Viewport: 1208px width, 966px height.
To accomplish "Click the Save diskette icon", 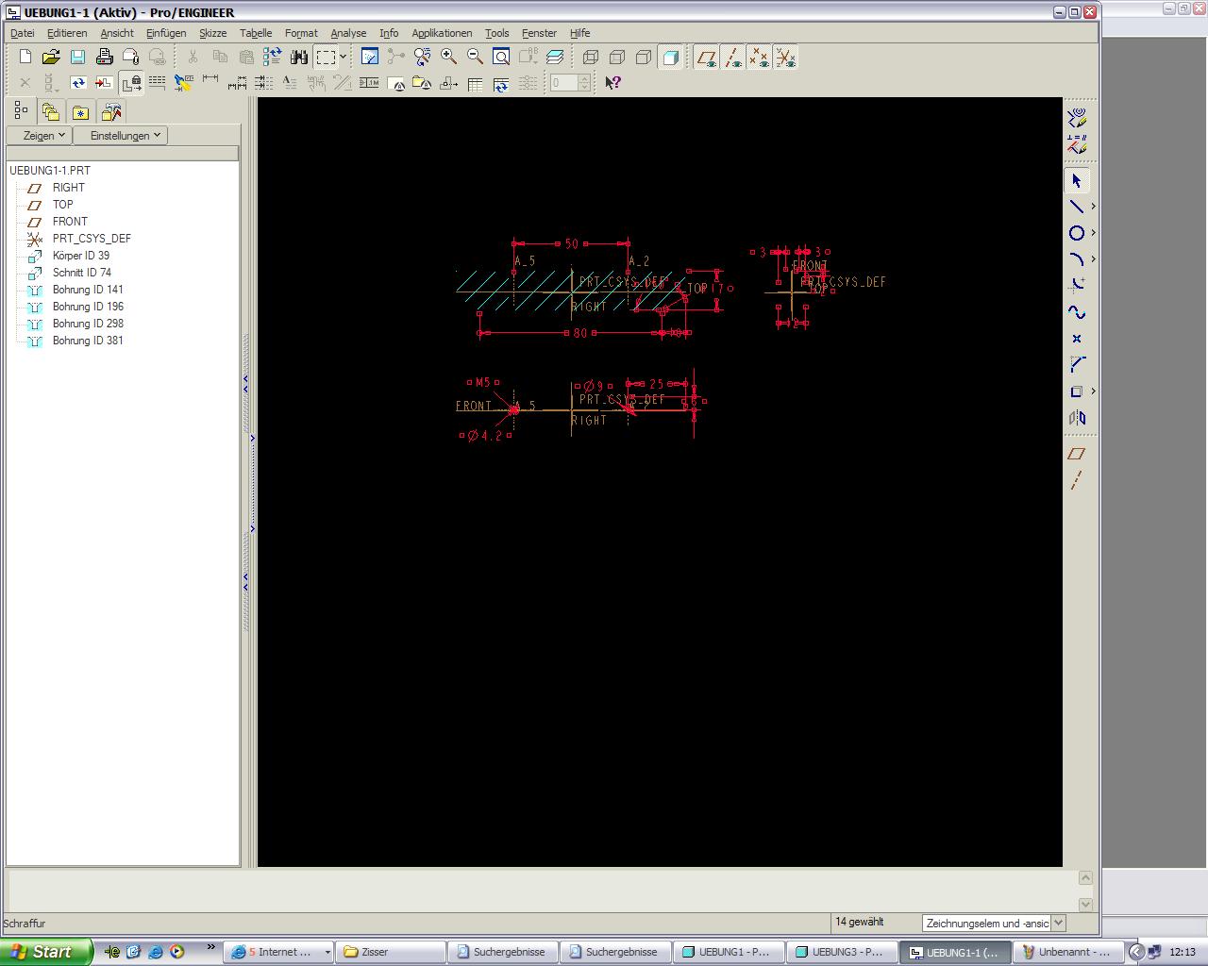I will pyautogui.click(x=77, y=58).
